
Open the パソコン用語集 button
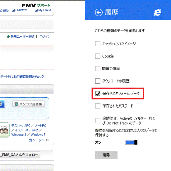pos(29,104)
